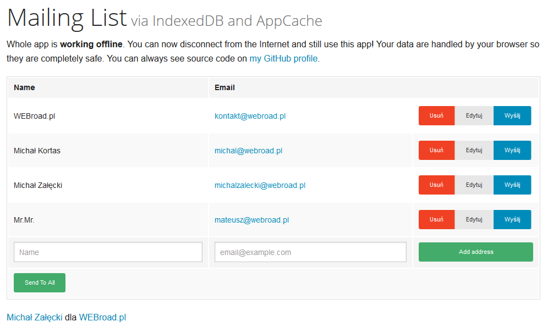548x327 pixels.
Task: Click the green Add address button
Action: pyautogui.click(x=476, y=252)
